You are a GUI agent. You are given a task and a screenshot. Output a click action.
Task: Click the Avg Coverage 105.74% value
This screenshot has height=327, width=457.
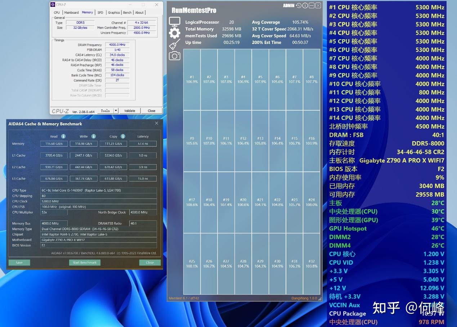pyautogui.click(x=300, y=22)
